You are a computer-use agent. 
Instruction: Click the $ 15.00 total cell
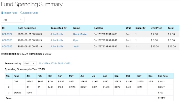point(172,46)
